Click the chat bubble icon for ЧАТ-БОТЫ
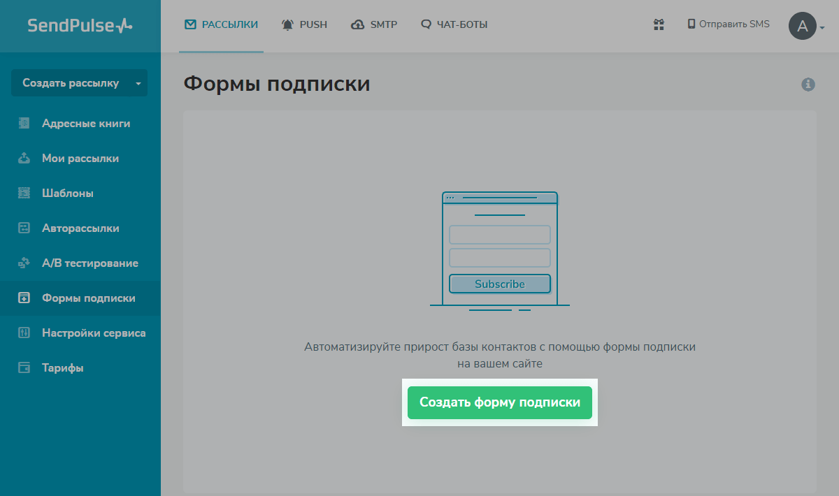This screenshot has width=839, height=496. click(x=426, y=24)
